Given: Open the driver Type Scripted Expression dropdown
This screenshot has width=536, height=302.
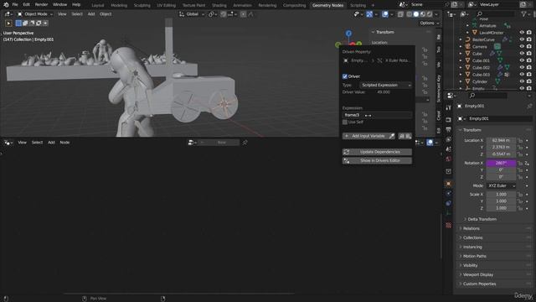Looking at the screenshot, I should tap(385, 85).
